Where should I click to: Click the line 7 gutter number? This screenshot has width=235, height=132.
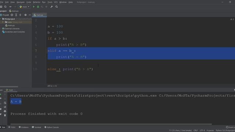[x=36, y=51]
